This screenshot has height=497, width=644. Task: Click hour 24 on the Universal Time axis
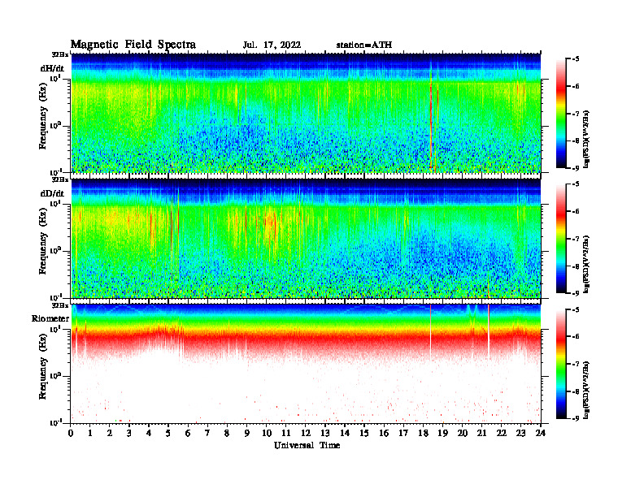[541, 434]
